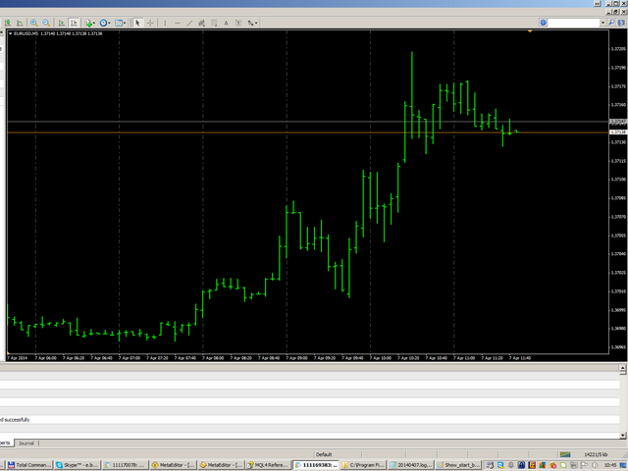The image size is (628, 471).
Task: Expand the Templates dropdown arrow
Action: tap(125, 23)
